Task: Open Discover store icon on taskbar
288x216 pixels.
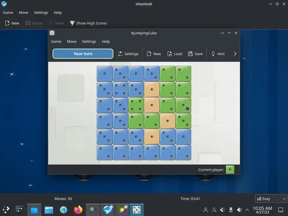Action: 34,210
